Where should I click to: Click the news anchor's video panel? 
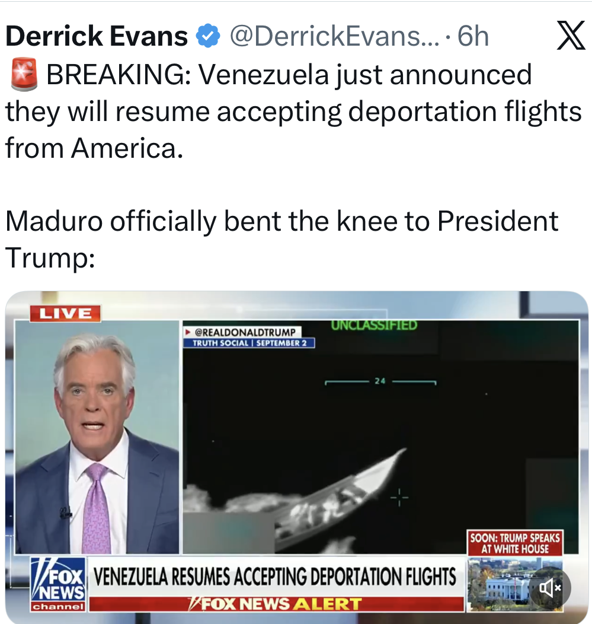tap(97, 437)
